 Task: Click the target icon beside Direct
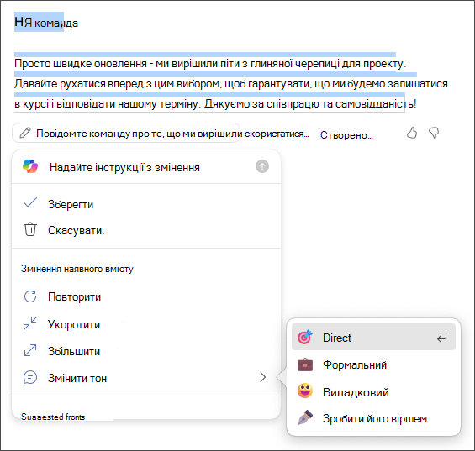305,337
